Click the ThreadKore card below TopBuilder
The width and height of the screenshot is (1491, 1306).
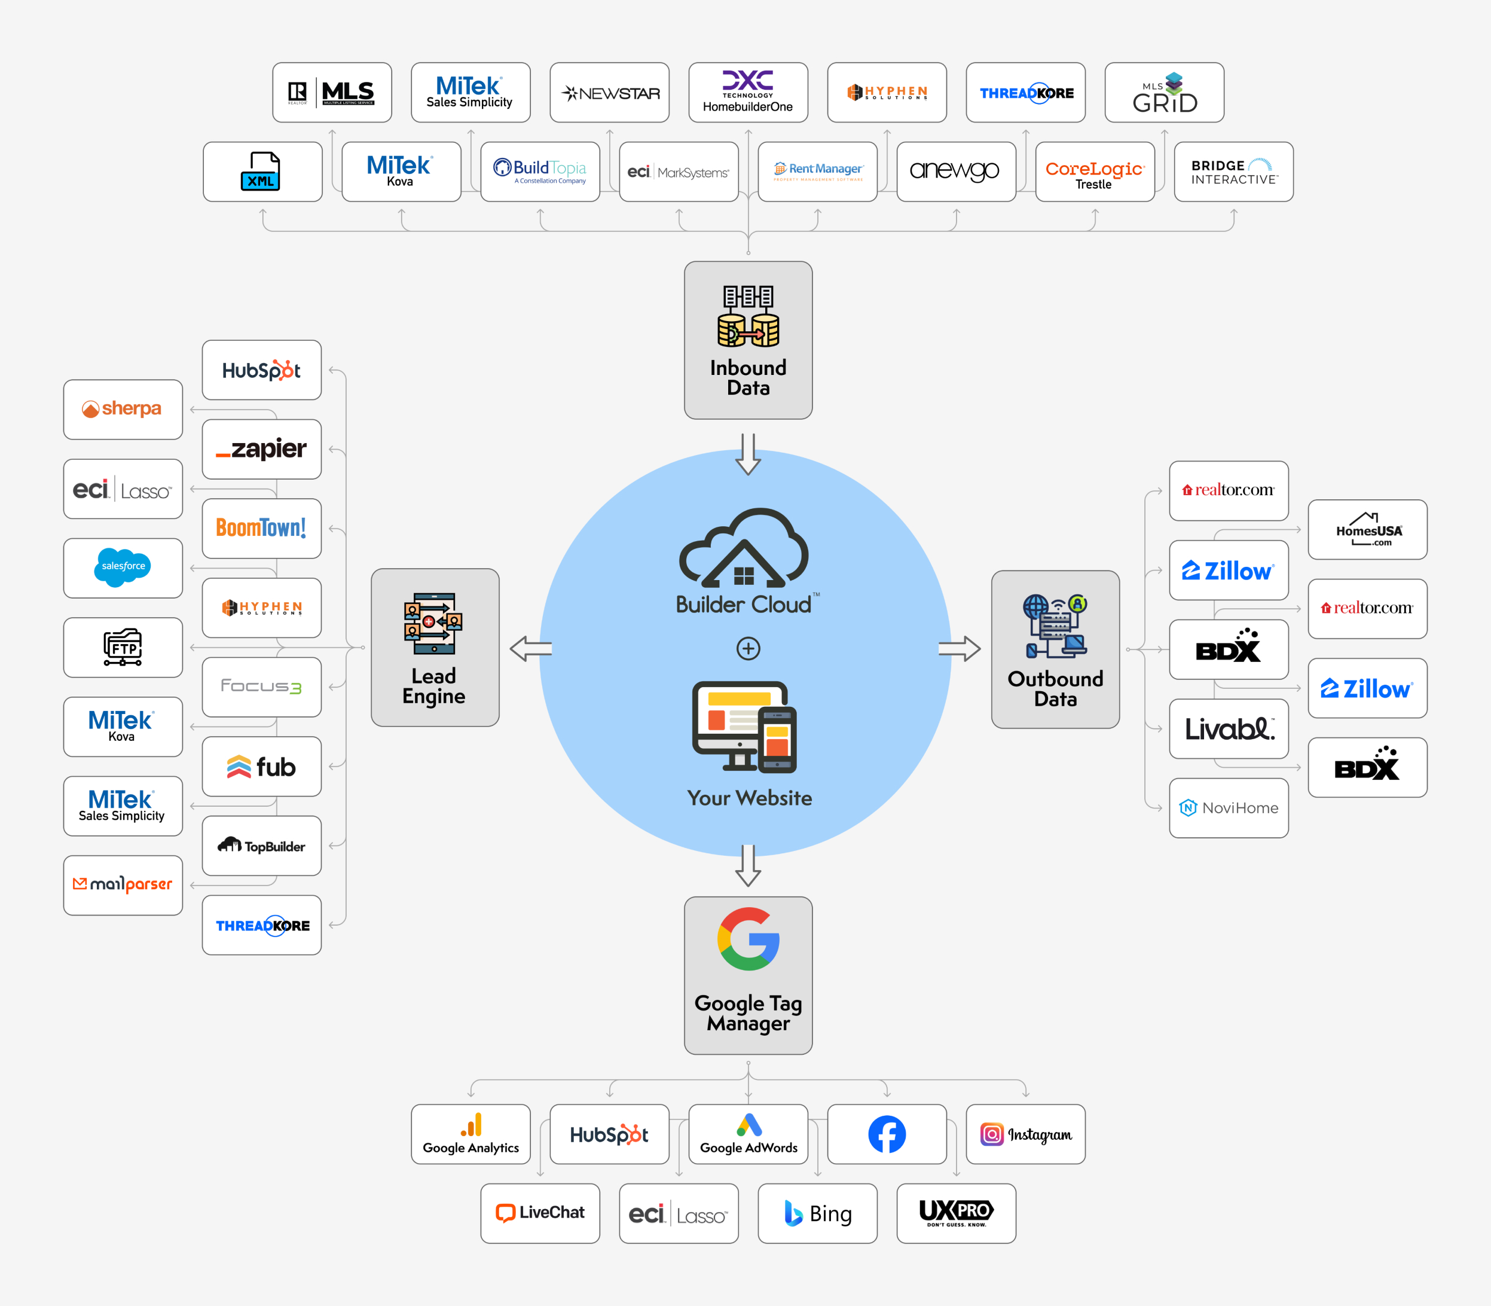tap(262, 925)
